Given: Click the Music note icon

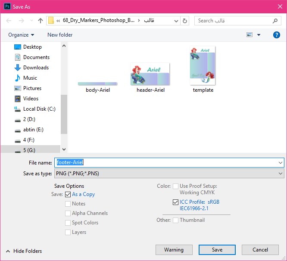Looking at the screenshot, I should [x=18, y=78].
